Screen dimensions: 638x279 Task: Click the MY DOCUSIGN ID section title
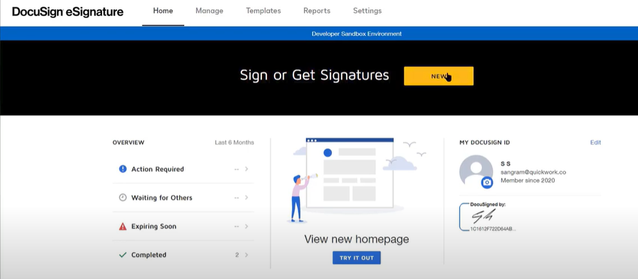pos(485,142)
